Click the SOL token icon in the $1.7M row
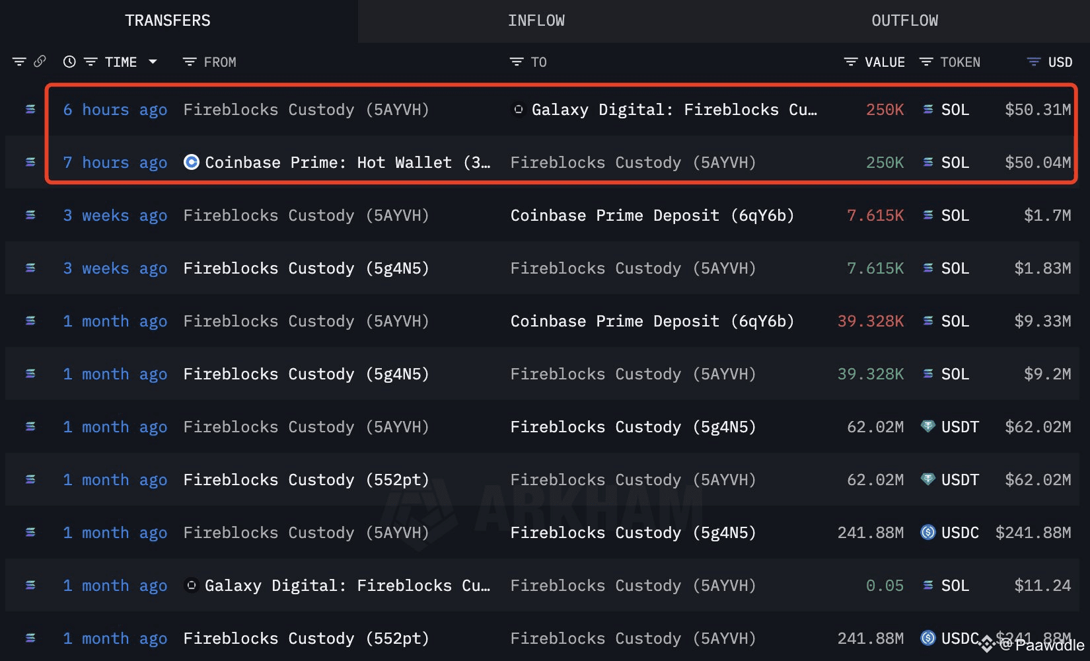The image size is (1090, 661). [928, 215]
